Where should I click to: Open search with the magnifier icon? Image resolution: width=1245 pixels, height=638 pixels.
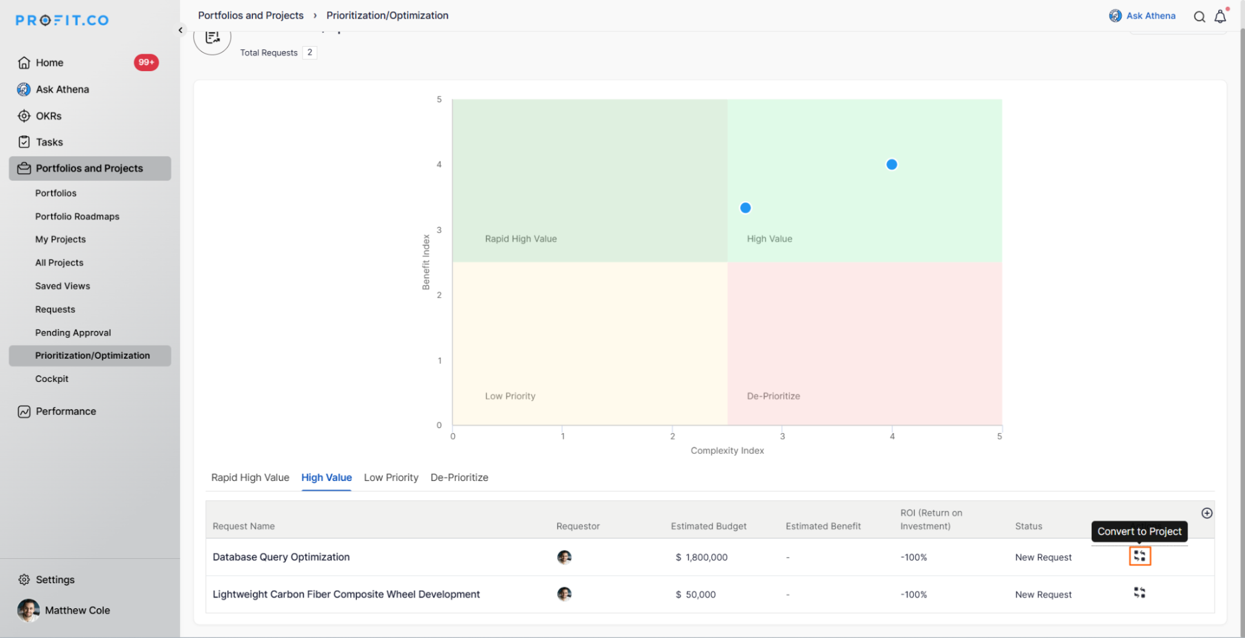click(1199, 17)
